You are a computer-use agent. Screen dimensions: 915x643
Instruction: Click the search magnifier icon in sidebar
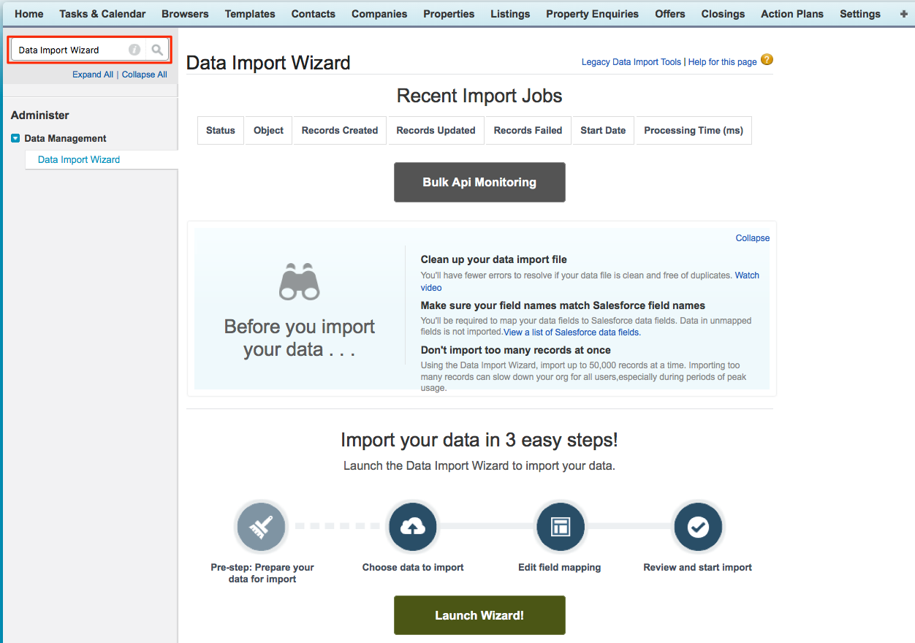point(157,50)
